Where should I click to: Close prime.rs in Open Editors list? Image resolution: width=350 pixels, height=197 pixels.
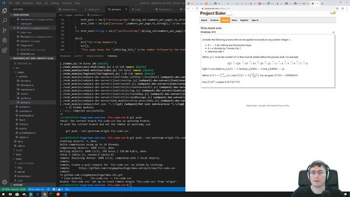15,28
